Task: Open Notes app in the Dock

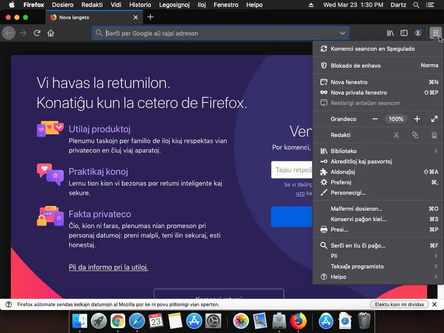Action: pos(175,321)
